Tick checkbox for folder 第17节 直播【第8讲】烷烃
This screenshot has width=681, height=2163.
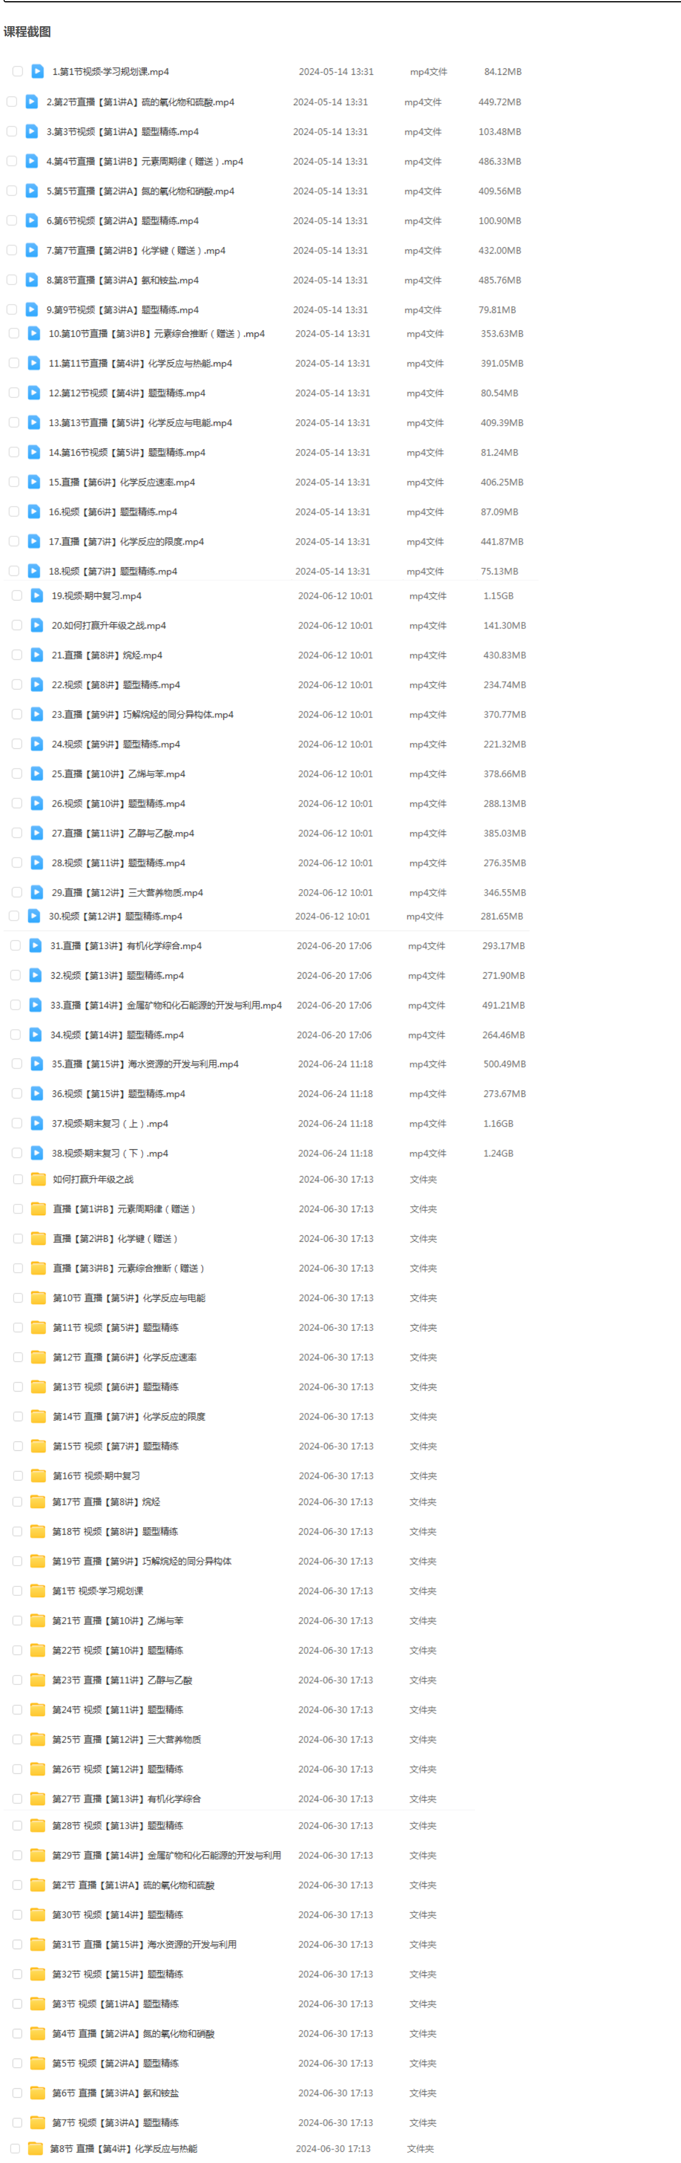17,1501
